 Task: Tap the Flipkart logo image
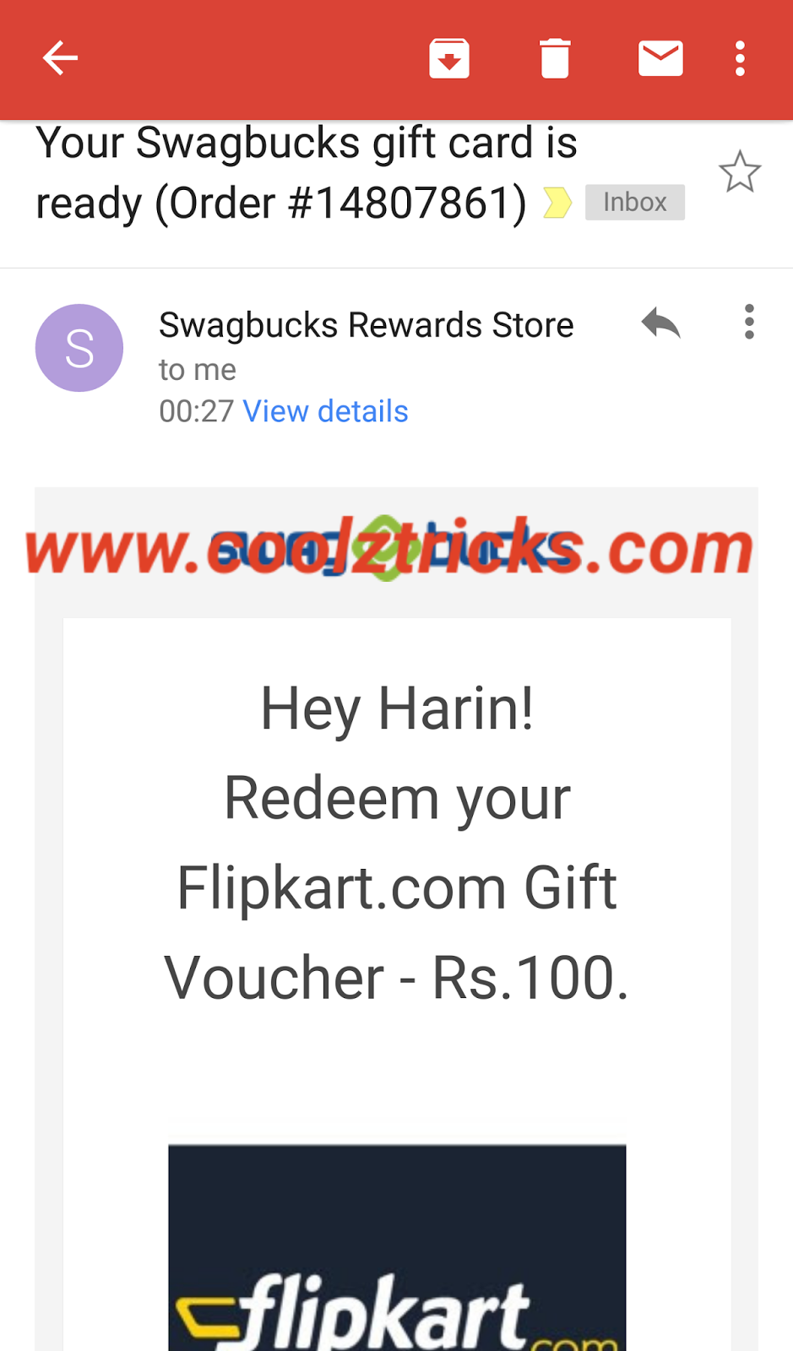pos(397,1248)
